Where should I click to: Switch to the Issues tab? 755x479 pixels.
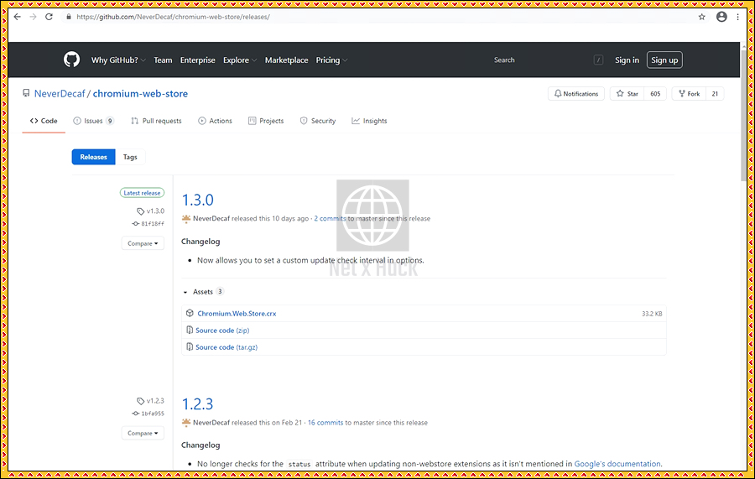(x=93, y=121)
